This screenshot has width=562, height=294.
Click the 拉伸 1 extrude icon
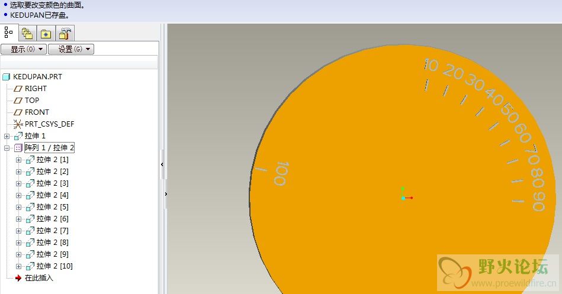tap(18, 135)
